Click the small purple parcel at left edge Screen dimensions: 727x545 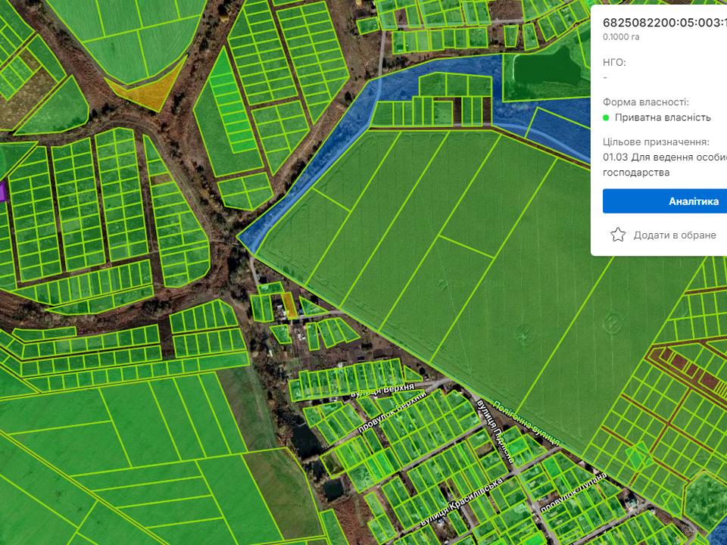click(2, 190)
